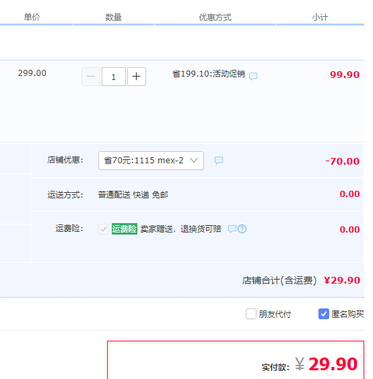Click the comment icon next to the store discount dropdown

coord(219,160)
